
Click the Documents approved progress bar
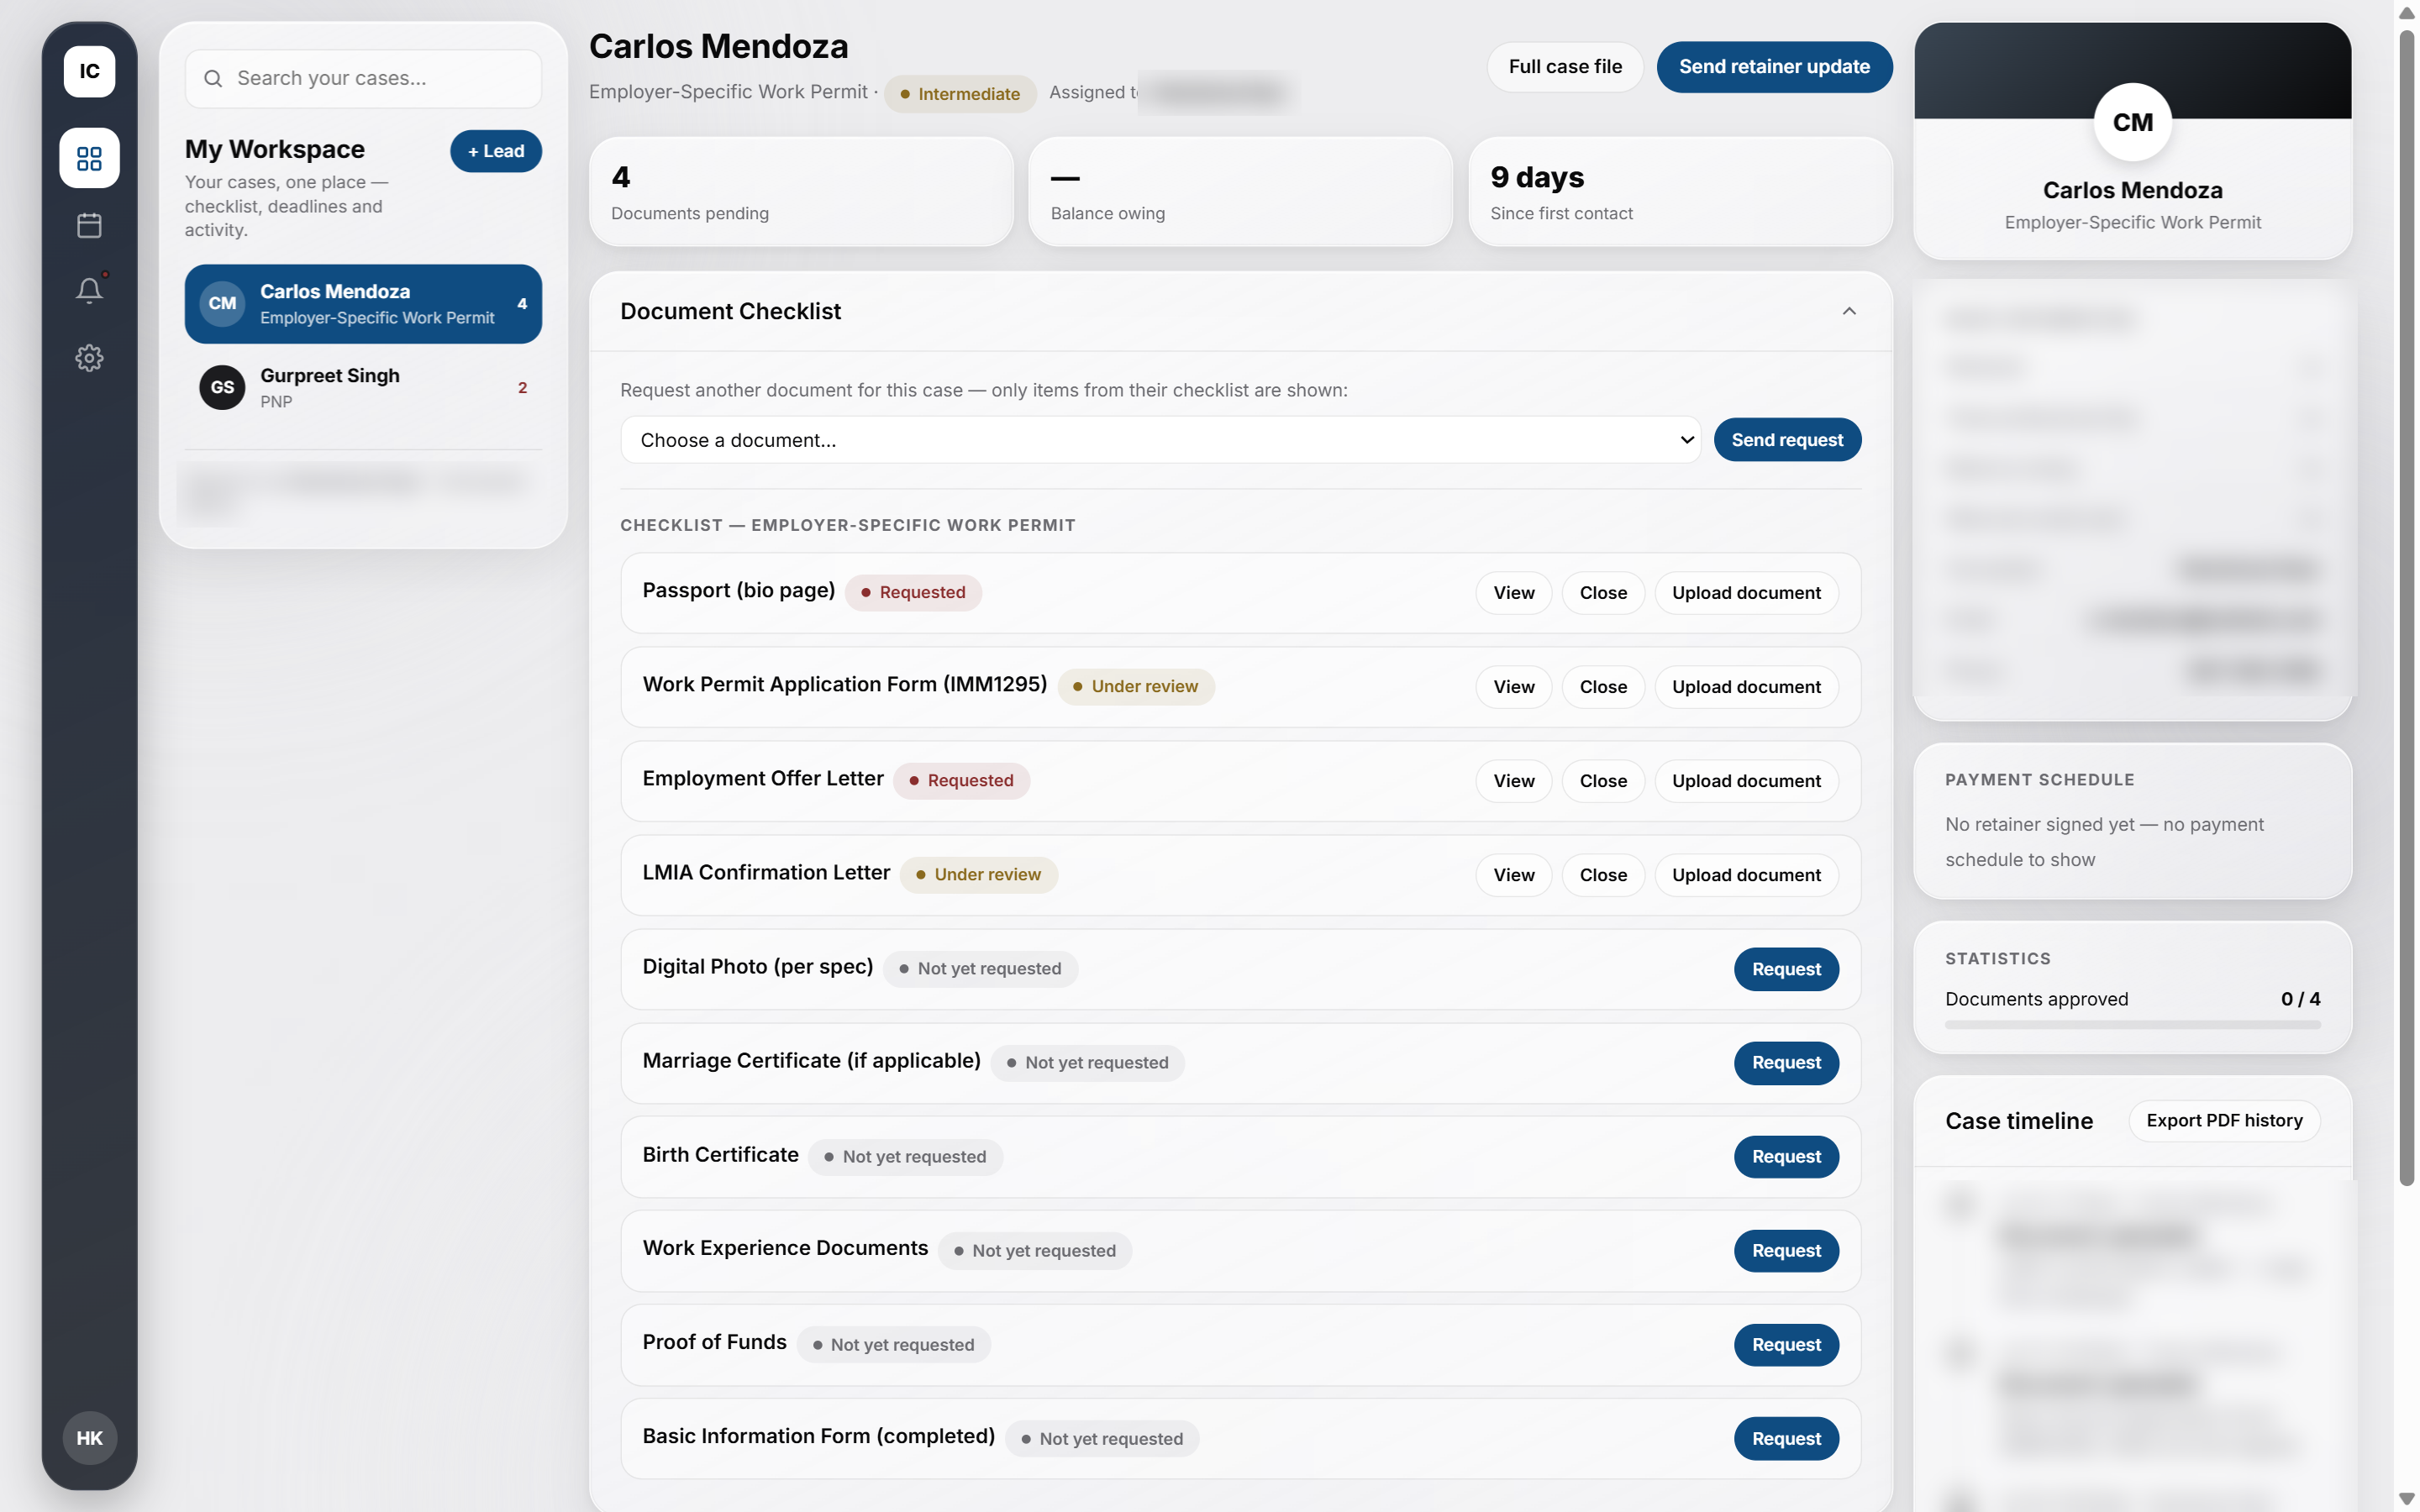[x=2132, y=1025]
